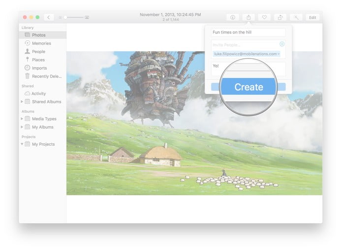Expand the Shared Albums disclosure triangle

click(x=22, y=102)
